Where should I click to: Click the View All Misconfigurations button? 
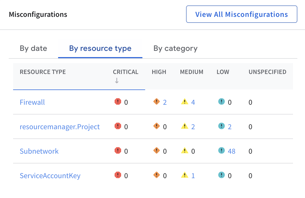242,14
